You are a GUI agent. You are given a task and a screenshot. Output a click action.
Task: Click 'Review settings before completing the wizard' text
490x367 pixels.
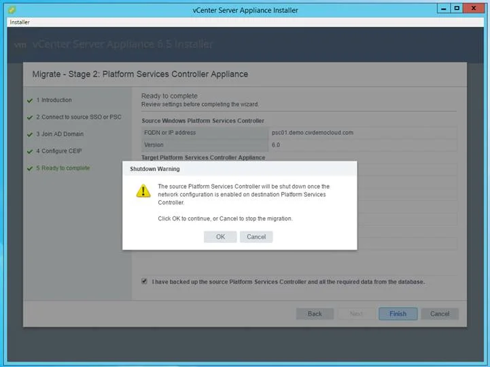tap(200, 104)
